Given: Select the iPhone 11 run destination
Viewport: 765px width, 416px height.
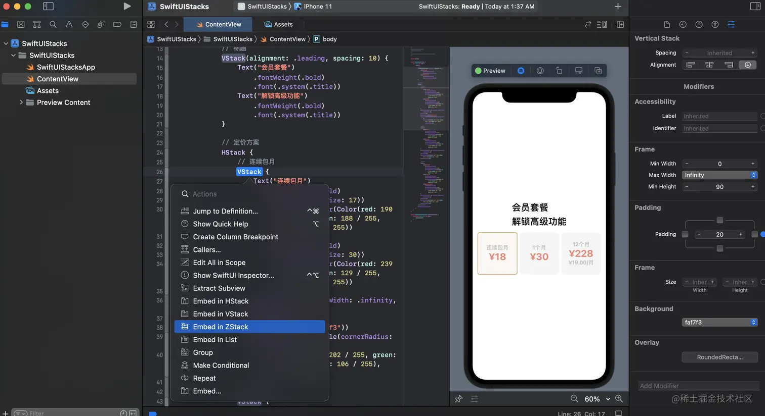Looking at the screenshot, I should [x=313, y=7].
